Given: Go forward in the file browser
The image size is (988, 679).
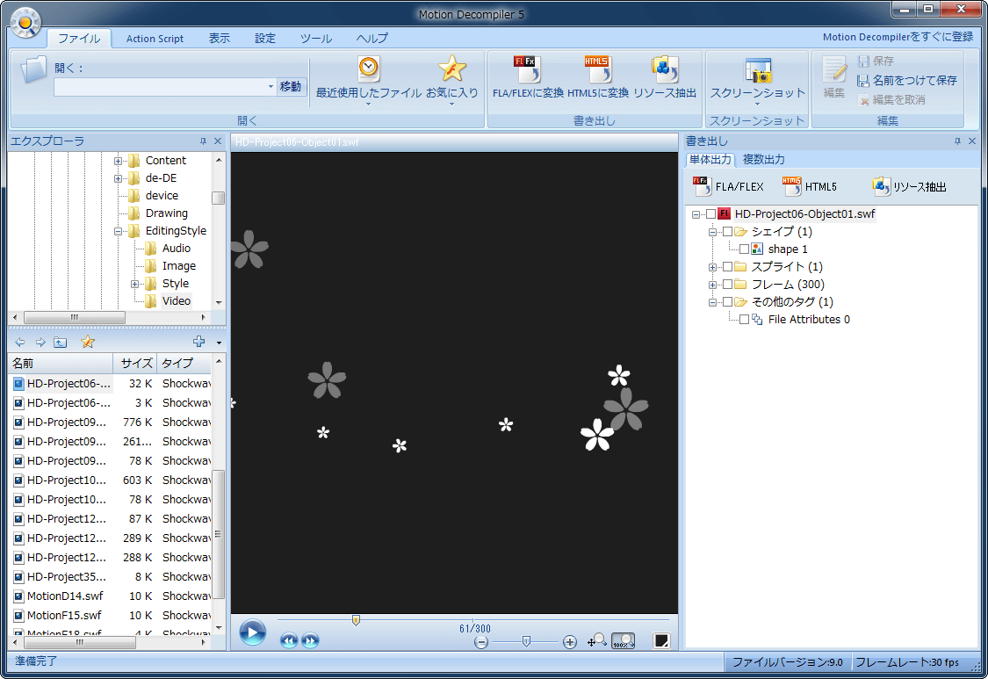Looking at the screenshot, I should [40, 342].
